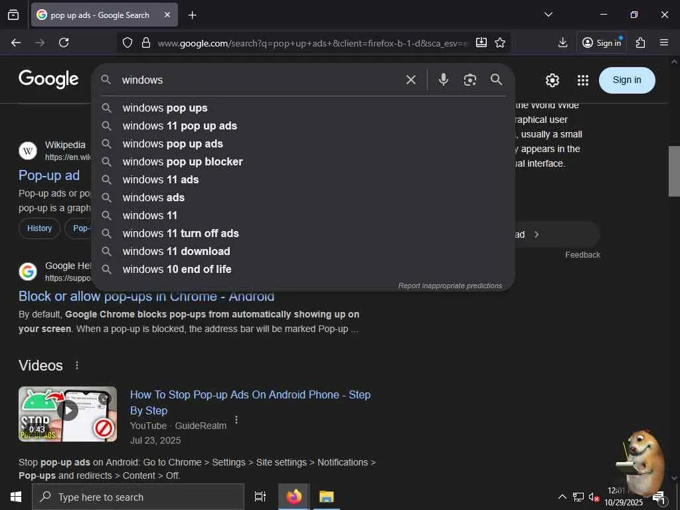Open Google quick settings gear
Image resolution: width=680 pixels, height=510 pixels.
[x=552, y=80]
